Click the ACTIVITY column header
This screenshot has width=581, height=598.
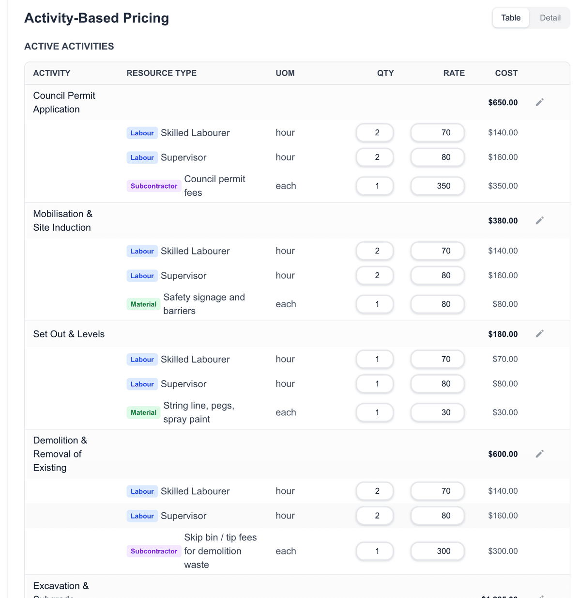(x=52, y=73)
